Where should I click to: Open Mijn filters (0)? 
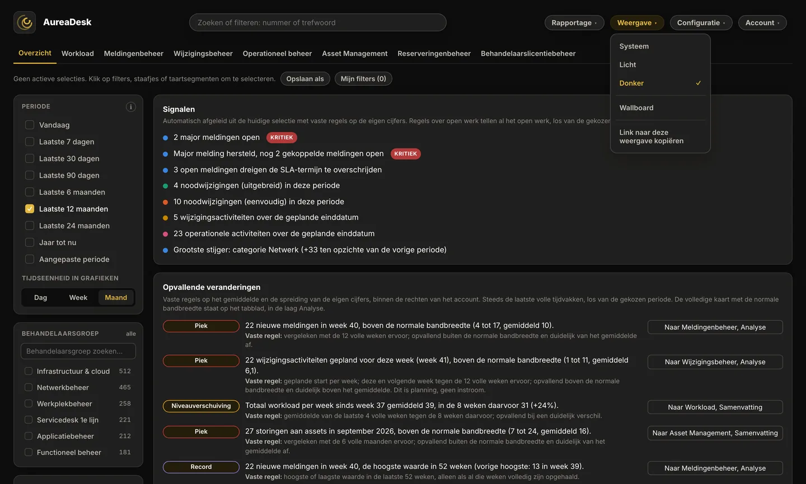(x=363, y=79)
